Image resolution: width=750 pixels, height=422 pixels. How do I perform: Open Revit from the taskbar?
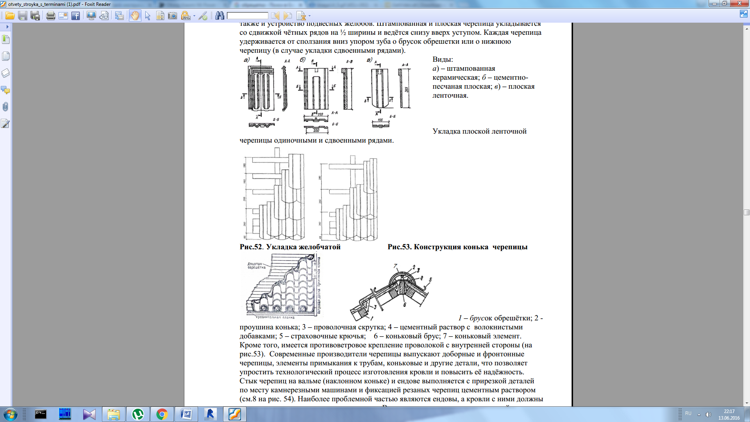tap(211, 414)
